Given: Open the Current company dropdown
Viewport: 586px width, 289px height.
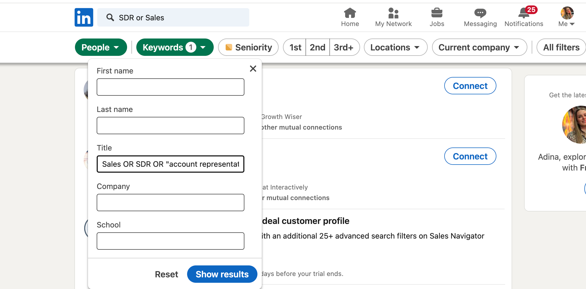Looking at the screenshot, I should [479, 47].
